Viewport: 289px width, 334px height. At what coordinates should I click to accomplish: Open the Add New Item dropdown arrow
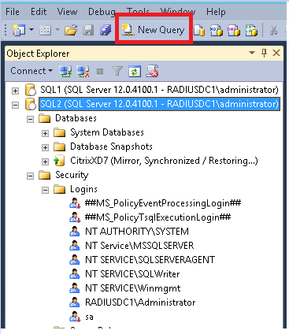click(x=57, y=29)
